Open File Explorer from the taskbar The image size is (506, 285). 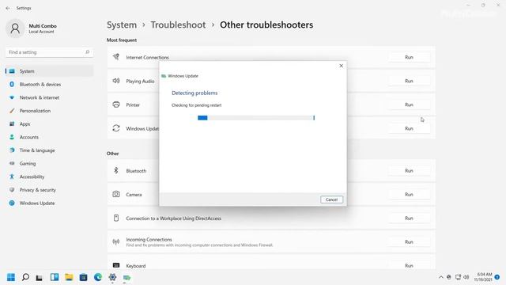pos(69,277)
